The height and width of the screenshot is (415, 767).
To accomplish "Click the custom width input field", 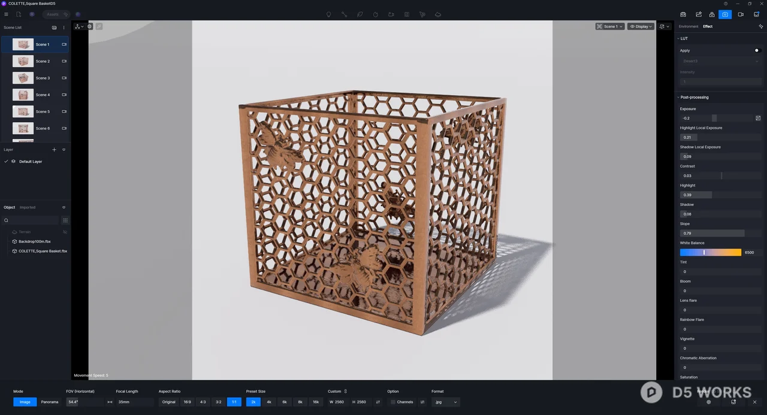I will click(x=339, y=402).
